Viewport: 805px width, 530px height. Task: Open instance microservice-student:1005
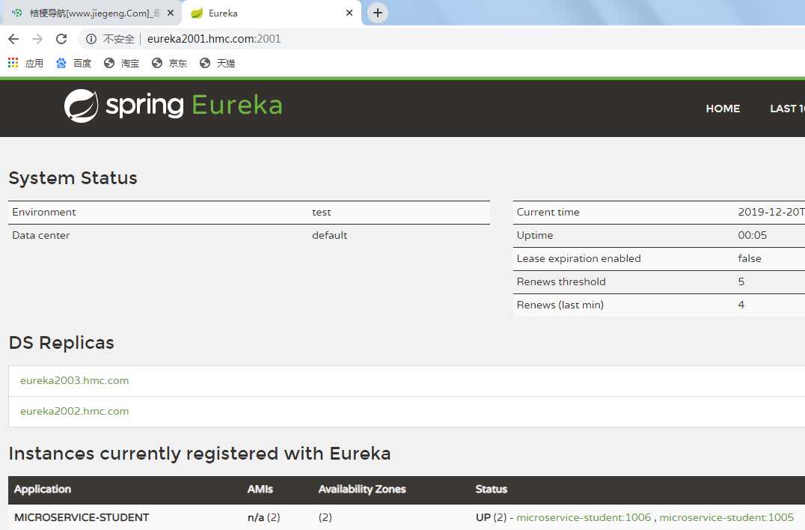point(726,517)
